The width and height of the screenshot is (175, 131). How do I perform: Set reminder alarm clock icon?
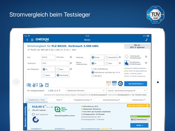pos(47,85)
